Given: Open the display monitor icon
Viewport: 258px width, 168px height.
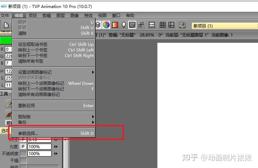Looking at the screenshot, I should pyautogui.click(x=182, y=25).
